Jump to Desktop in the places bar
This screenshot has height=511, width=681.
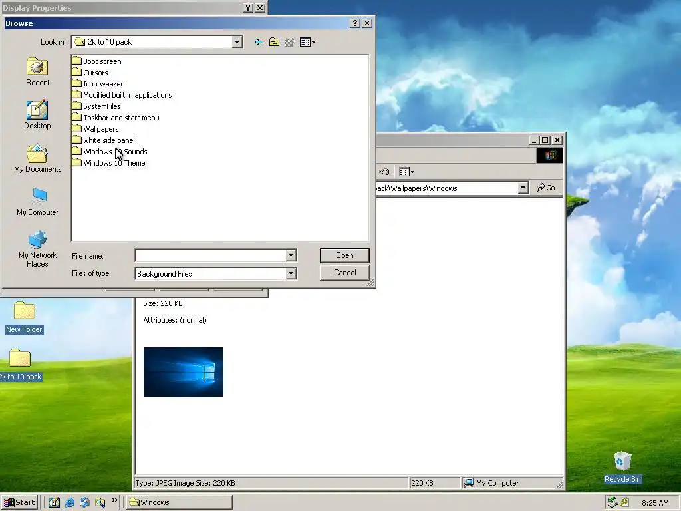[37, 115]
